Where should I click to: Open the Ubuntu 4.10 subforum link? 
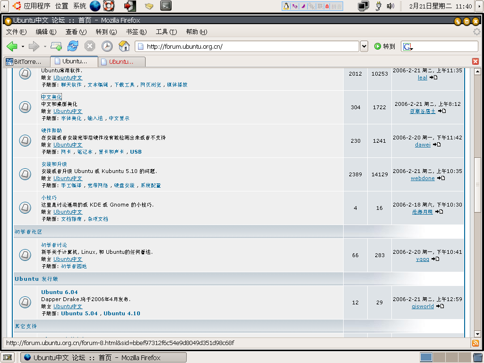[122, 313]
